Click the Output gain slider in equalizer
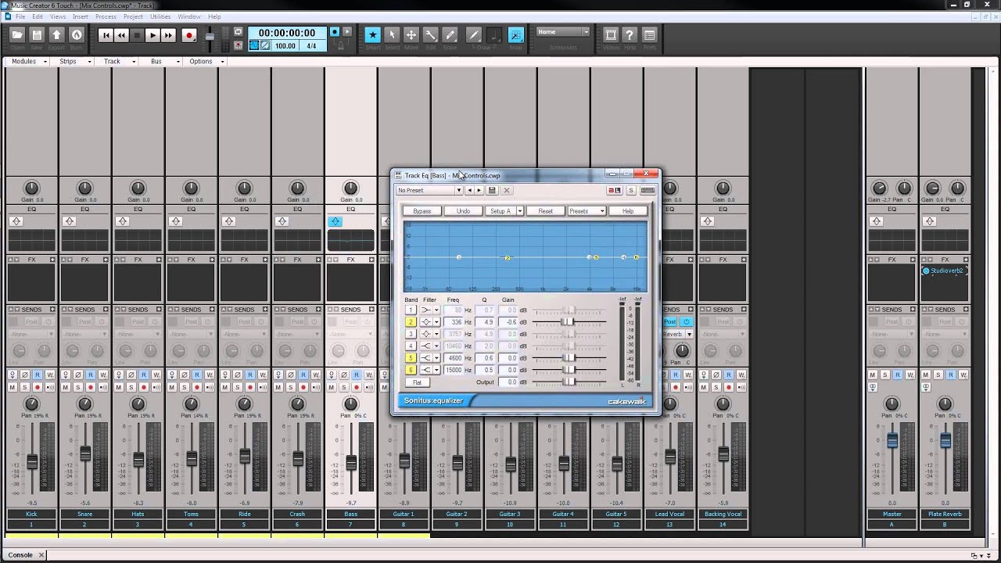The image size is (1001, 563). coord(569,382)
